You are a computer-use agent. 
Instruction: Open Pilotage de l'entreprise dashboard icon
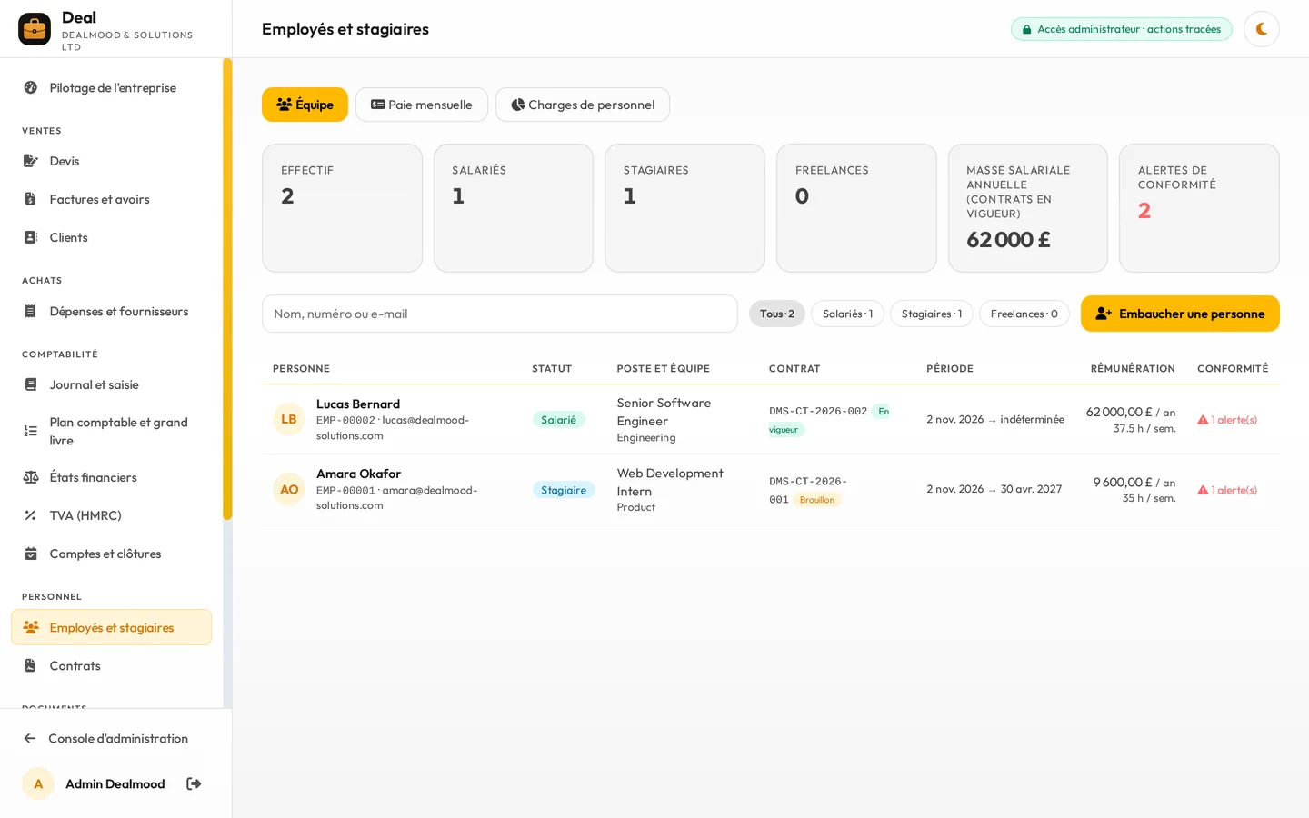tap(31, 87)
